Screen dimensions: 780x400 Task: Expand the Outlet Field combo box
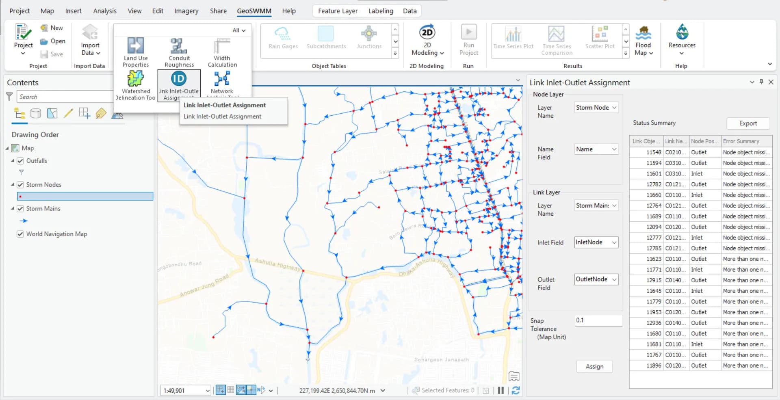coord(596,279)
